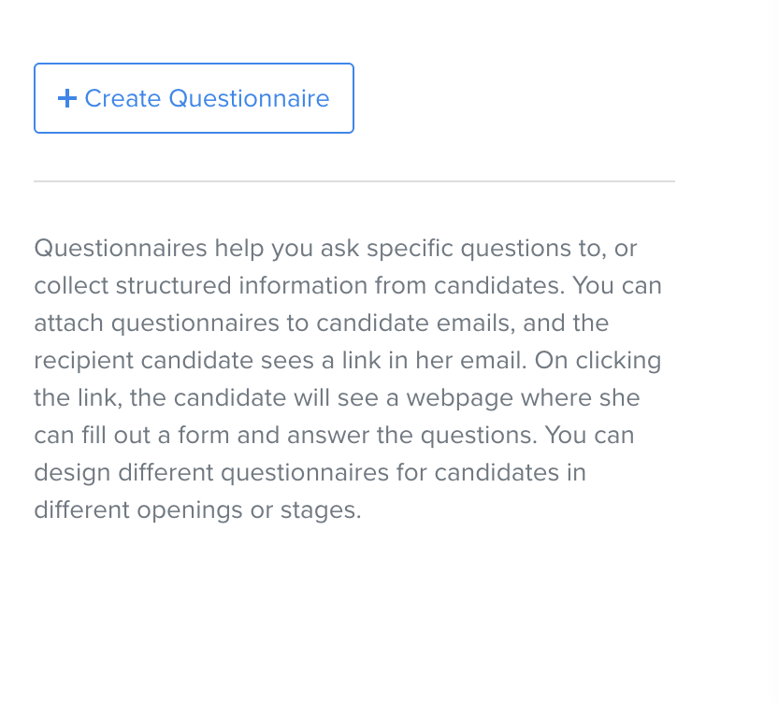The width and height of the screenshot is (778, 703).
Task: Click the word 'Questionnaires' starting the paragraph
Action: [120, 248]
